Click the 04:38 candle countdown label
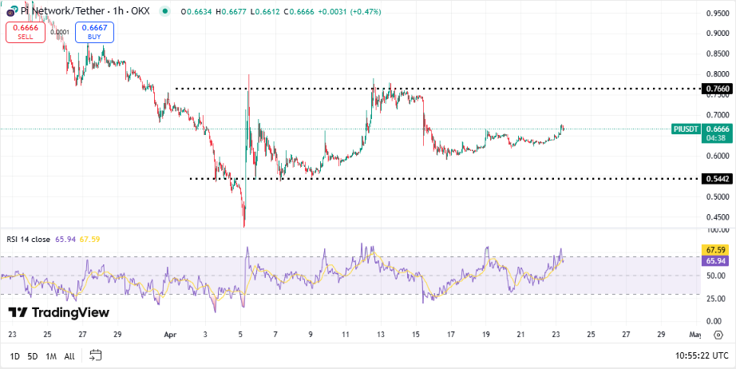Screen dimensions: 736x369 (x=717, y=138)
